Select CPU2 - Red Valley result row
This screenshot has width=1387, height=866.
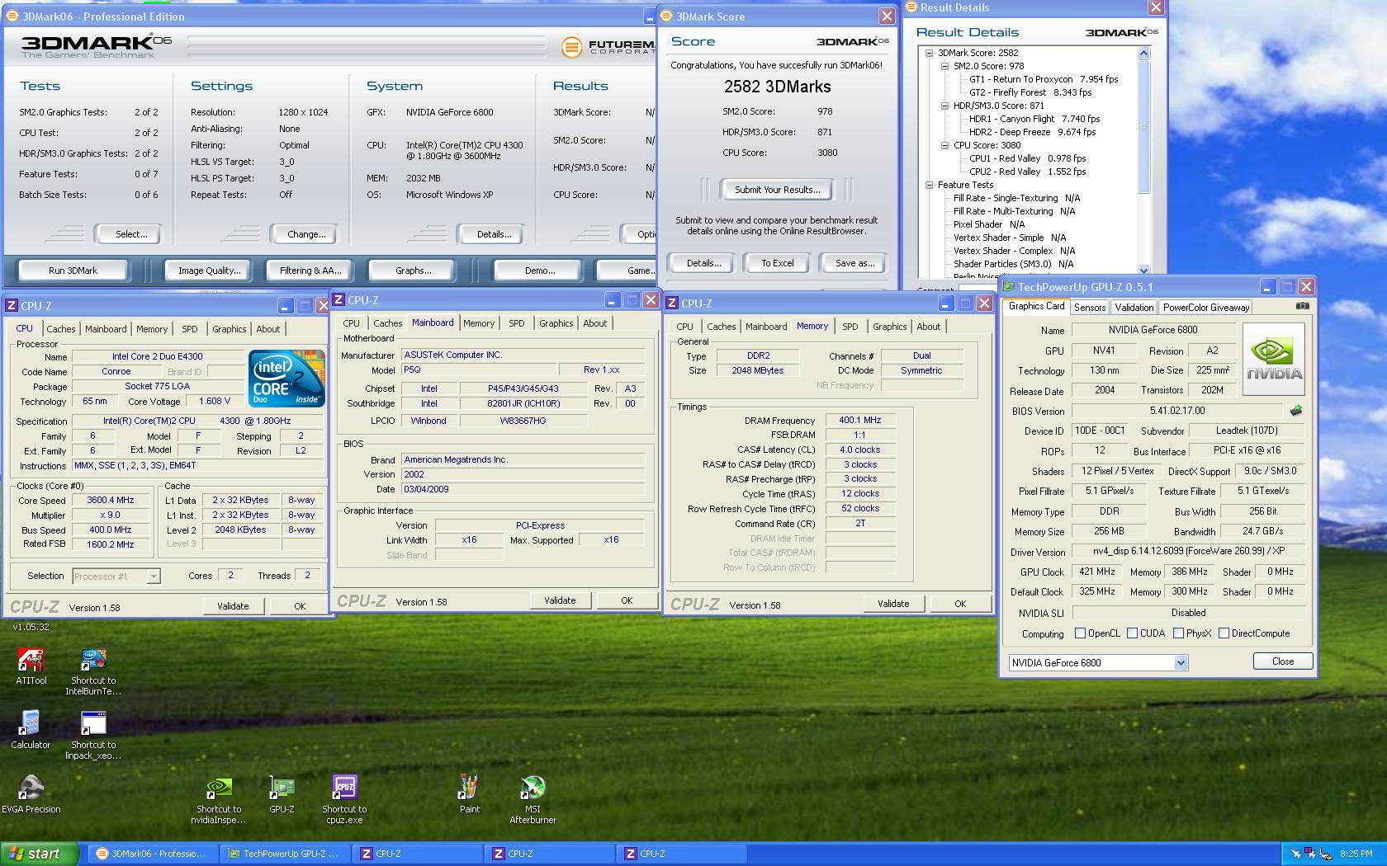(1027, 172)
